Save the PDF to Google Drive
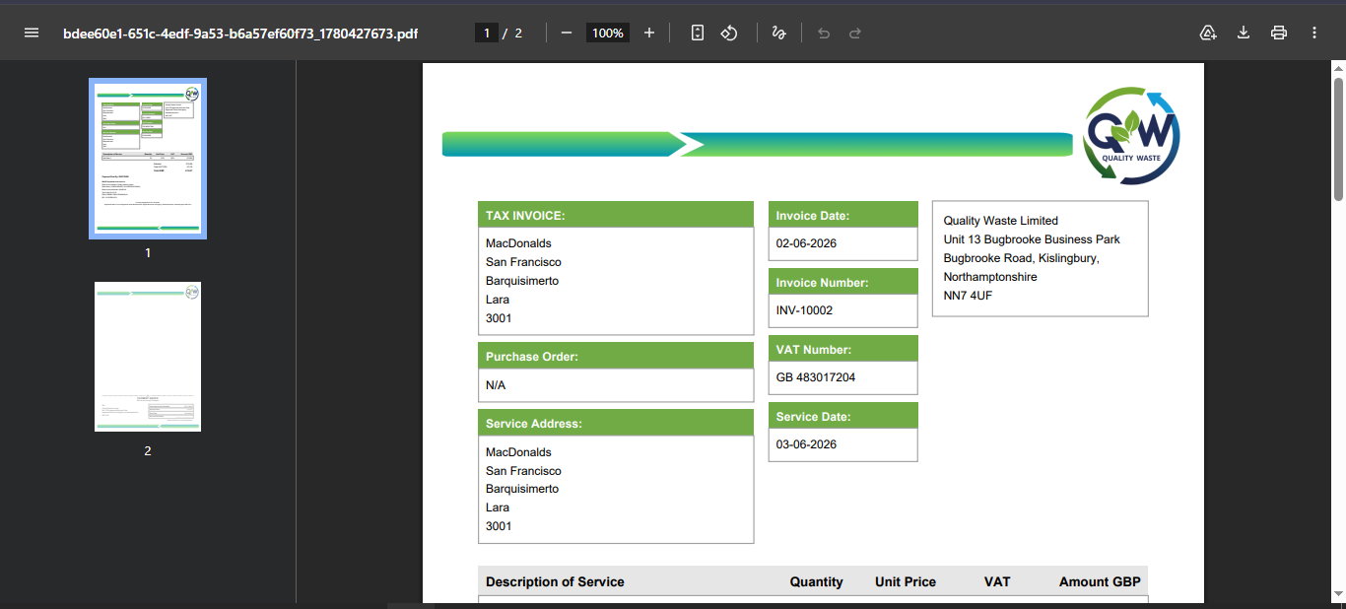Screen dimensions: 1346x609 click(x=1208, y=33)
